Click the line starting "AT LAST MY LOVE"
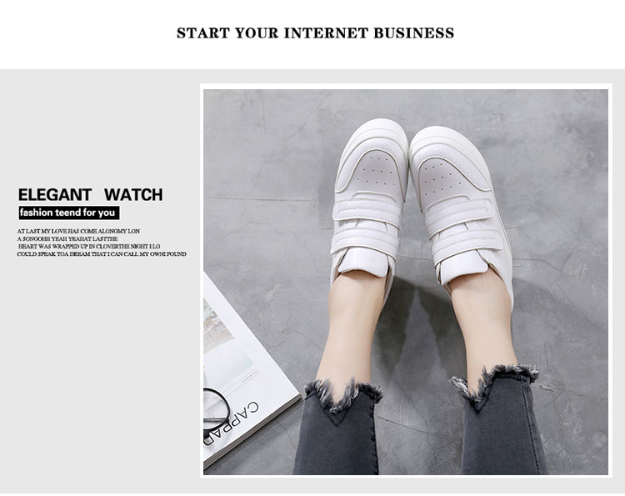This screenshot has height=496, width=625. tap(78, 231)
